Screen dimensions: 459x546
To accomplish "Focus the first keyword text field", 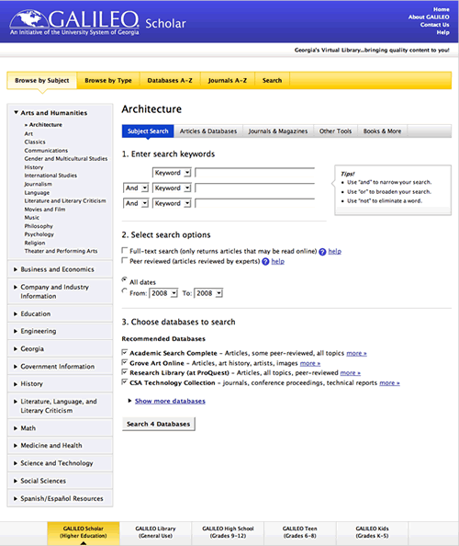I will 255,173.
